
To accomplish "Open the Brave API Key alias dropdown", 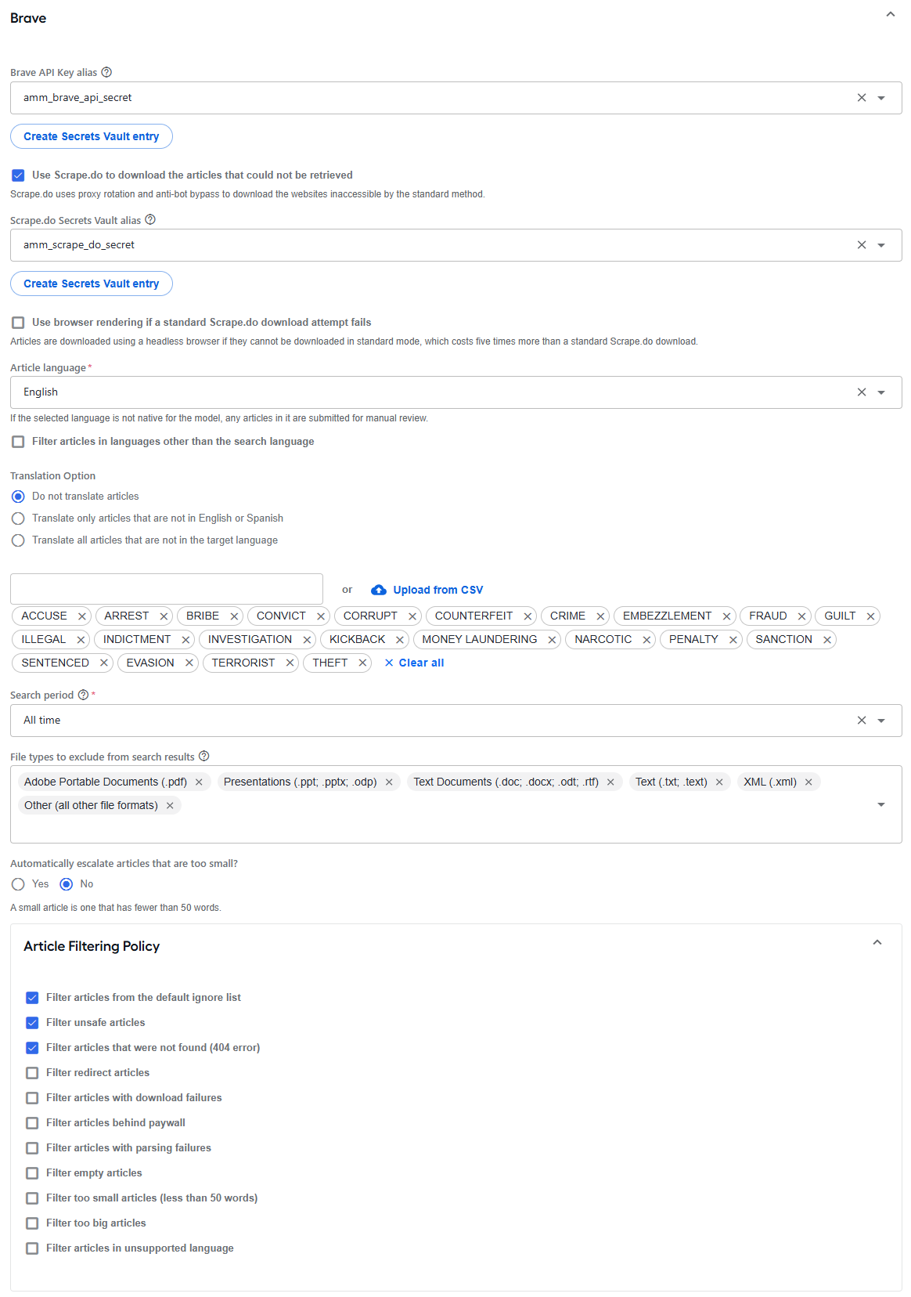I will 881,98.
